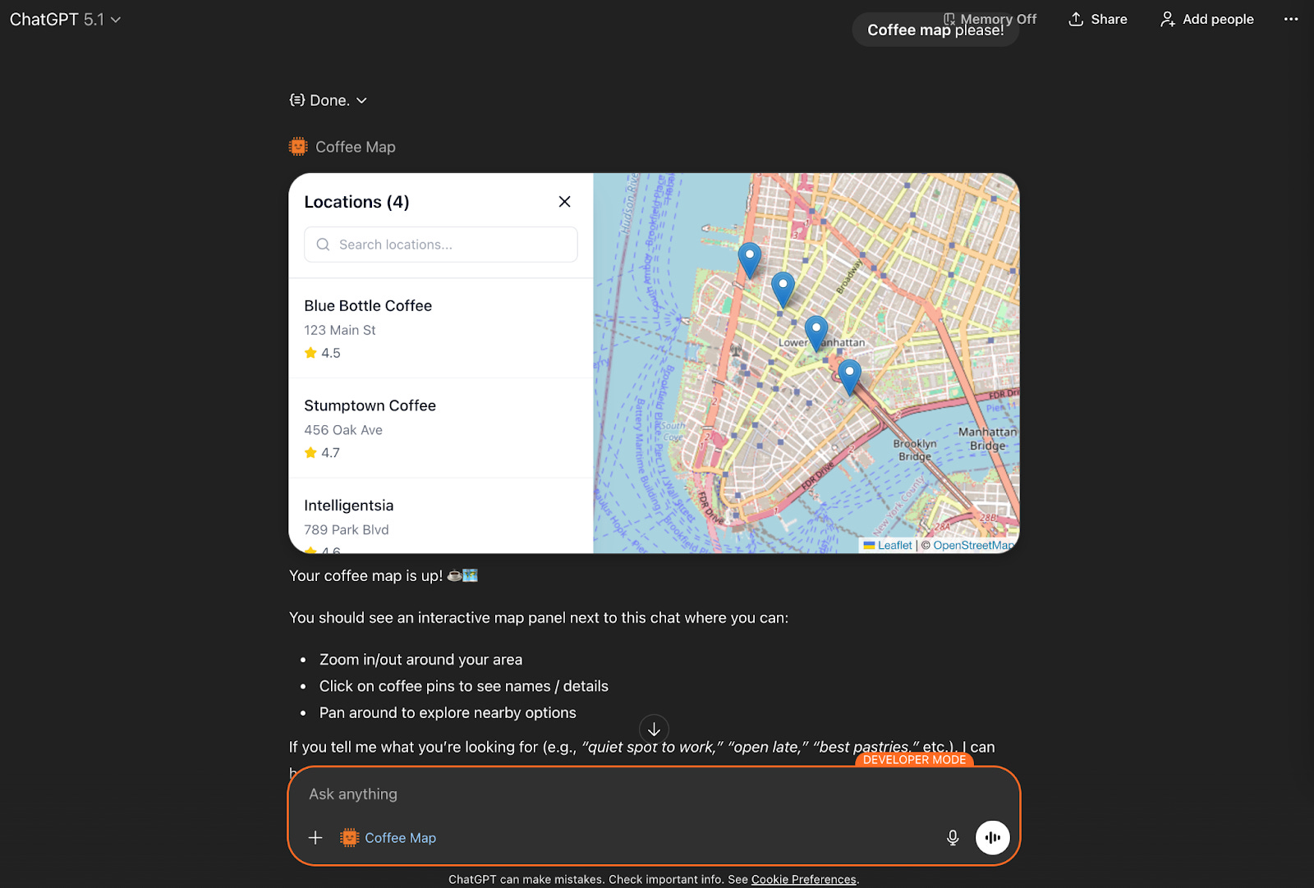Select the Stumptown Coffee location
This screenshot has height=888, width=1314.
pyautogui.click(x=441, y=428)
